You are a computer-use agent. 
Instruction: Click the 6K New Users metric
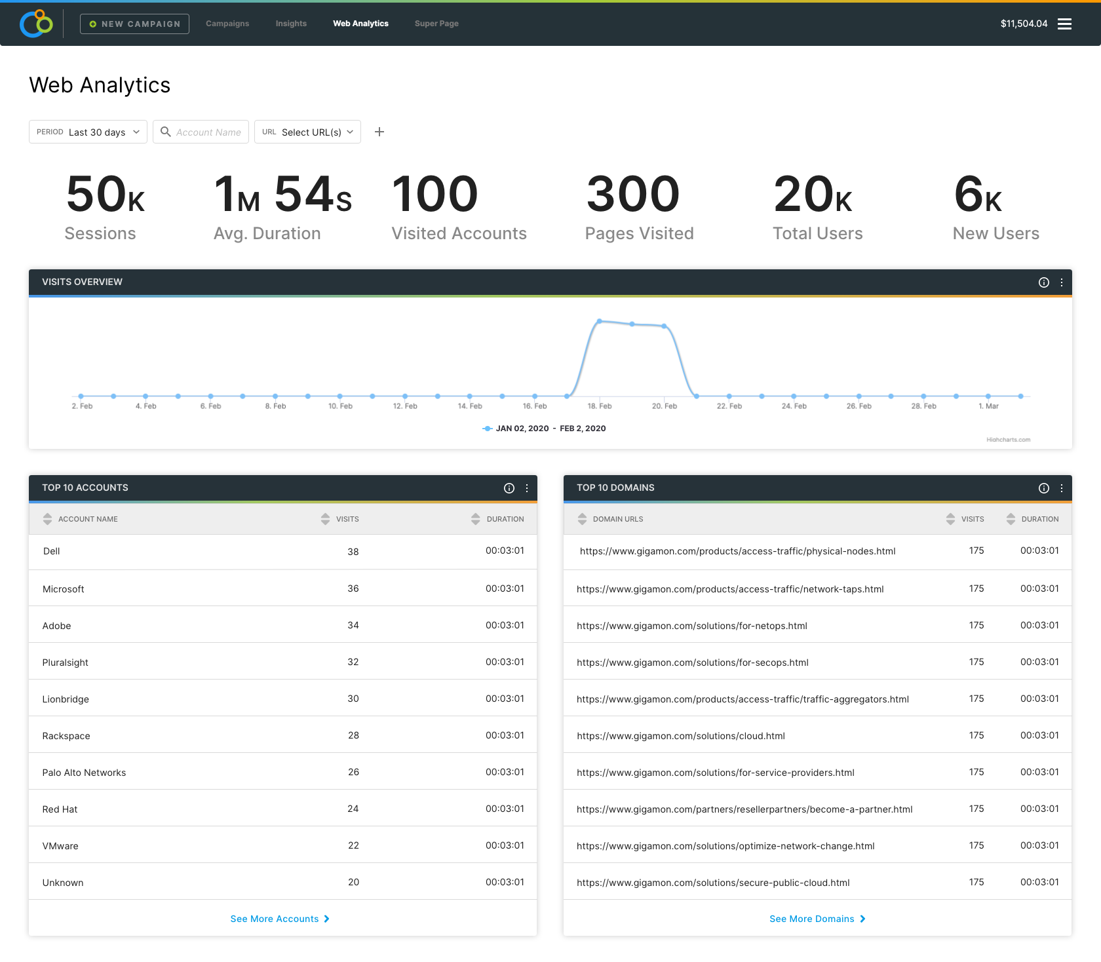click(x=995, y=207)
